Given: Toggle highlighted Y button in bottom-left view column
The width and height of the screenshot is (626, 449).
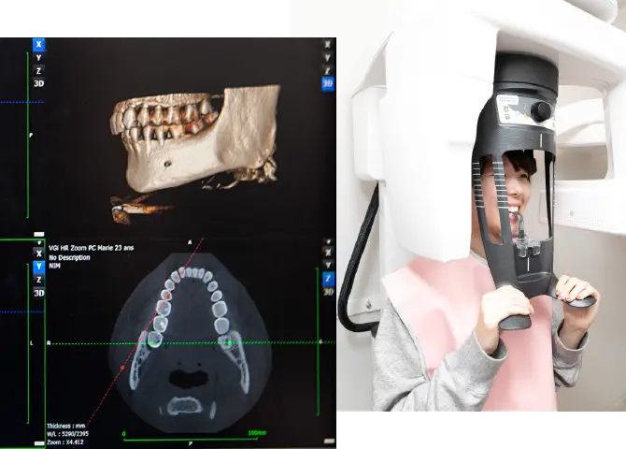Looking at the screenshot, I should (38, 266).
